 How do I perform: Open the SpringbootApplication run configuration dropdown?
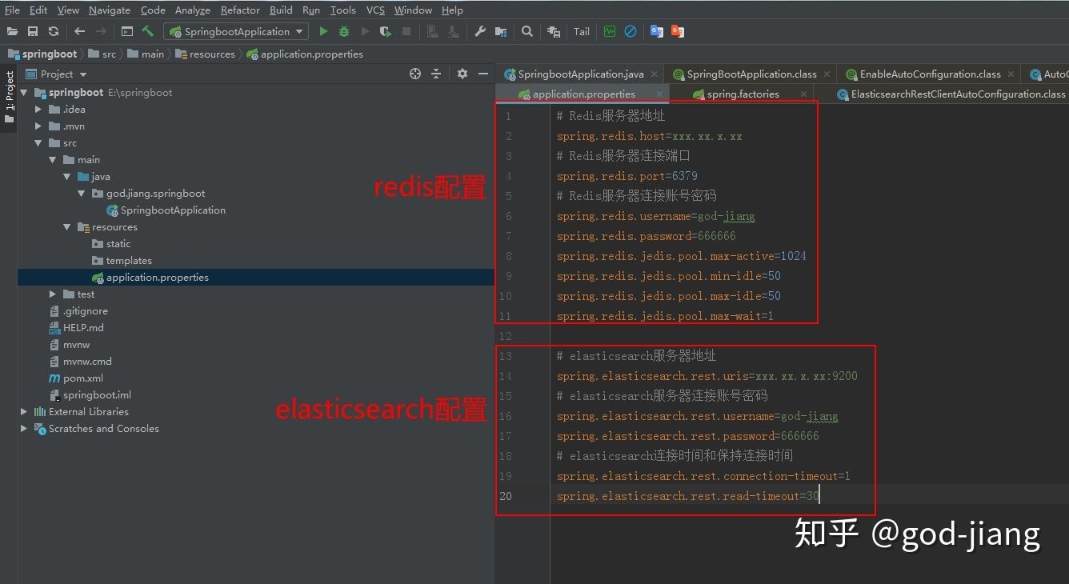pyautogui.click(x=236, y=31)
